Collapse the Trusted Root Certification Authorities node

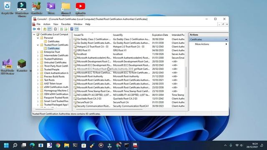38,45
